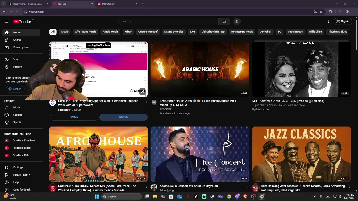Open the Shireen X 2Pac mix thumbnail
Viewport: 358px width, 201px height.
click(x=302, y=69)
